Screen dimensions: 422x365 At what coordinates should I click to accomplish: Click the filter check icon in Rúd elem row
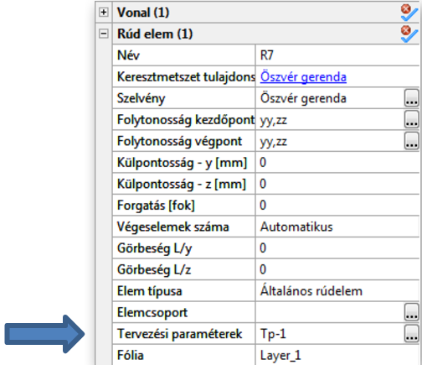pos(409,34)
